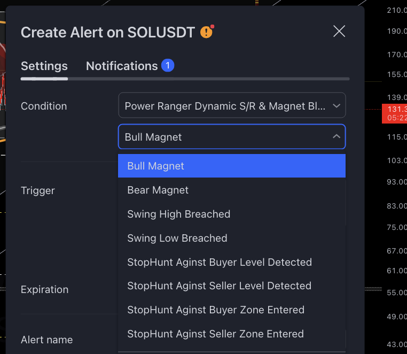The image size is (407, 354).
Task: Choose Bear Magnet from the list
Action: [158, 190]
